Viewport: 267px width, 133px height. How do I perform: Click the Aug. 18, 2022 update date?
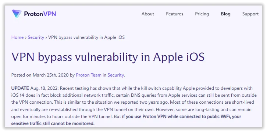pyautogui.click(x=44, y=88)
